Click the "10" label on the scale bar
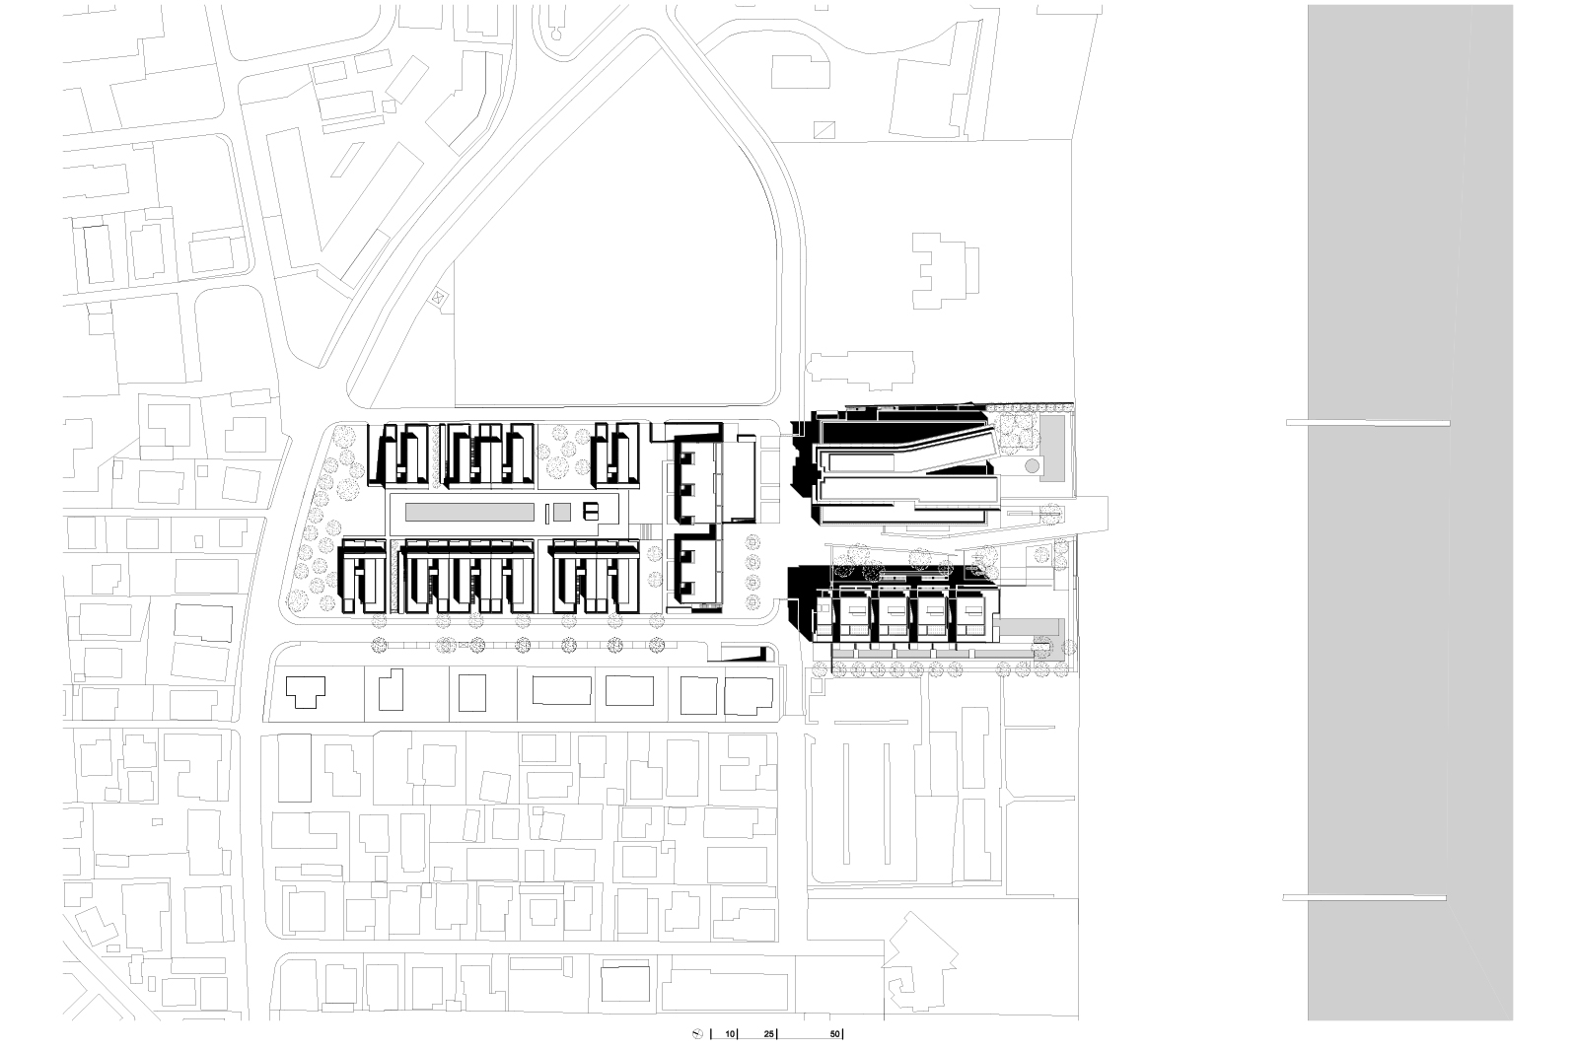Image resolution: width=1576 pixels, height=1050 pixels. pos(729,1034)
